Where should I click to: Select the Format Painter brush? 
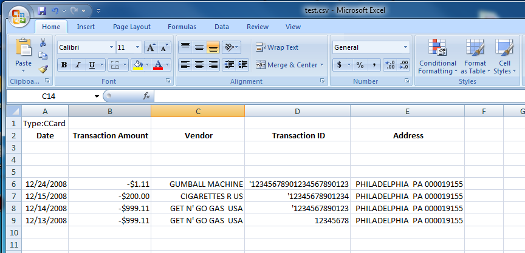tap(43, 69)
